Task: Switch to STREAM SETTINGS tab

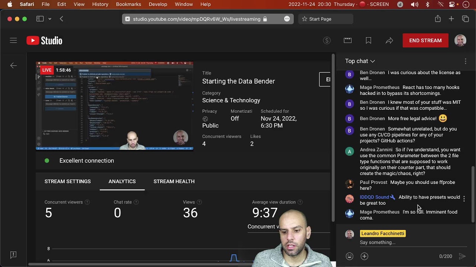Action: (68, 181)
